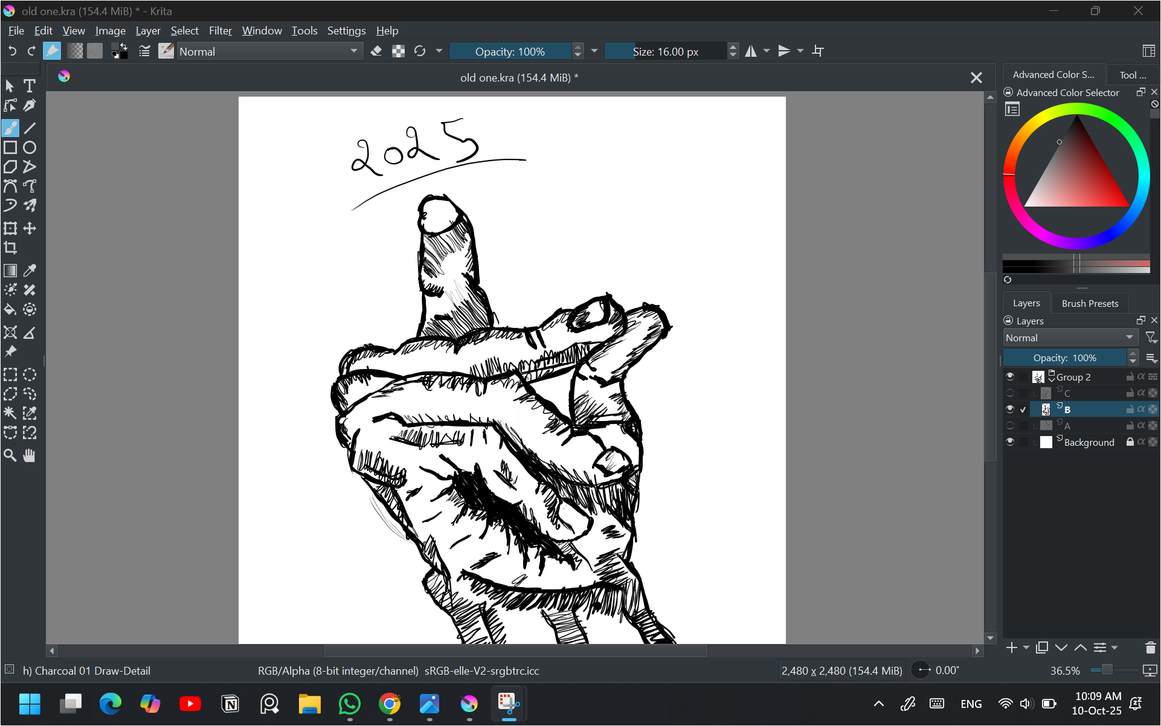Select the Color Sampler eyedropper tool
Screen dimensions: 1161x726
point(30,271)
